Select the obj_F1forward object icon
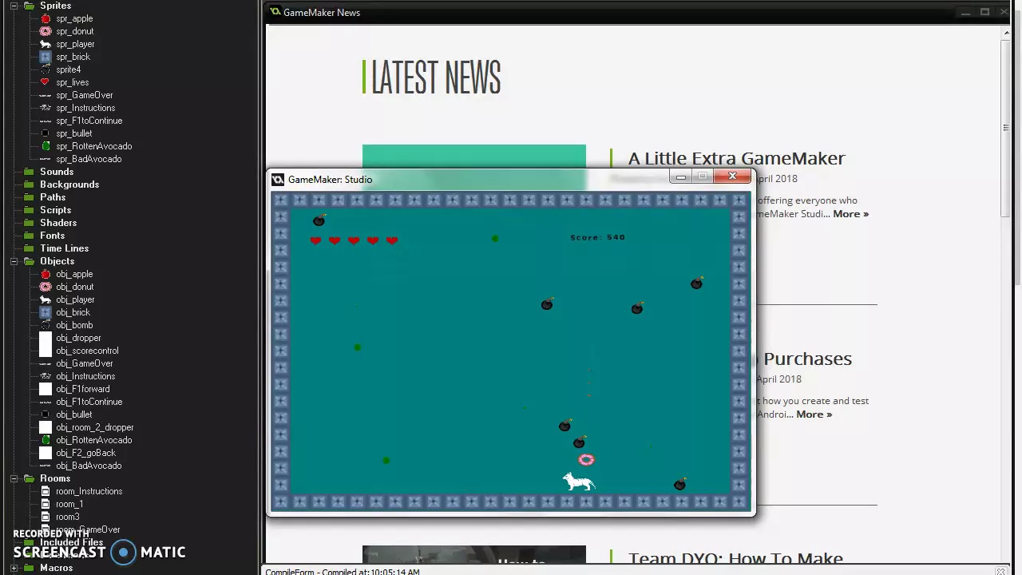The width and height of the screenshot is (1022, 575). coord(46,389)
